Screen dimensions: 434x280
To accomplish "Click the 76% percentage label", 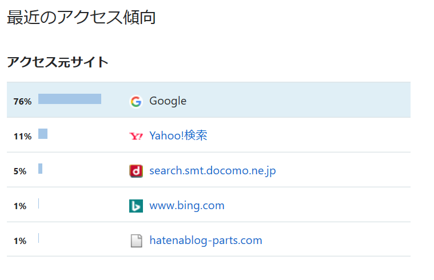I will point(22,102).
